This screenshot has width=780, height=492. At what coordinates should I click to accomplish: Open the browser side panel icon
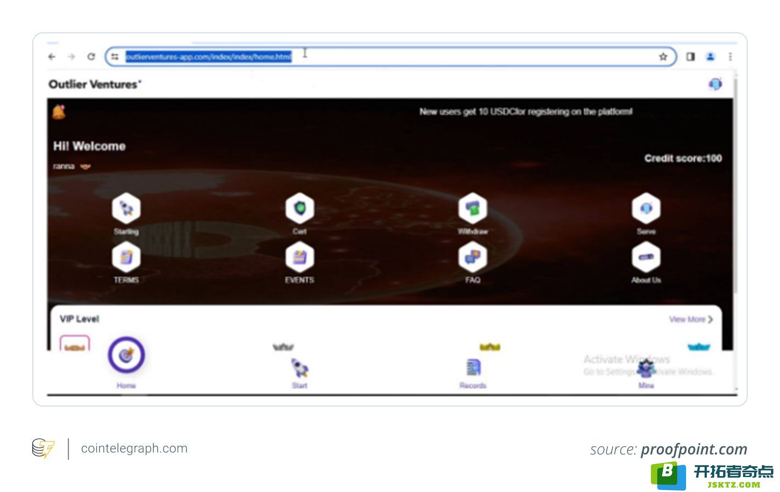pyautogui.click(x=691, y=56)
